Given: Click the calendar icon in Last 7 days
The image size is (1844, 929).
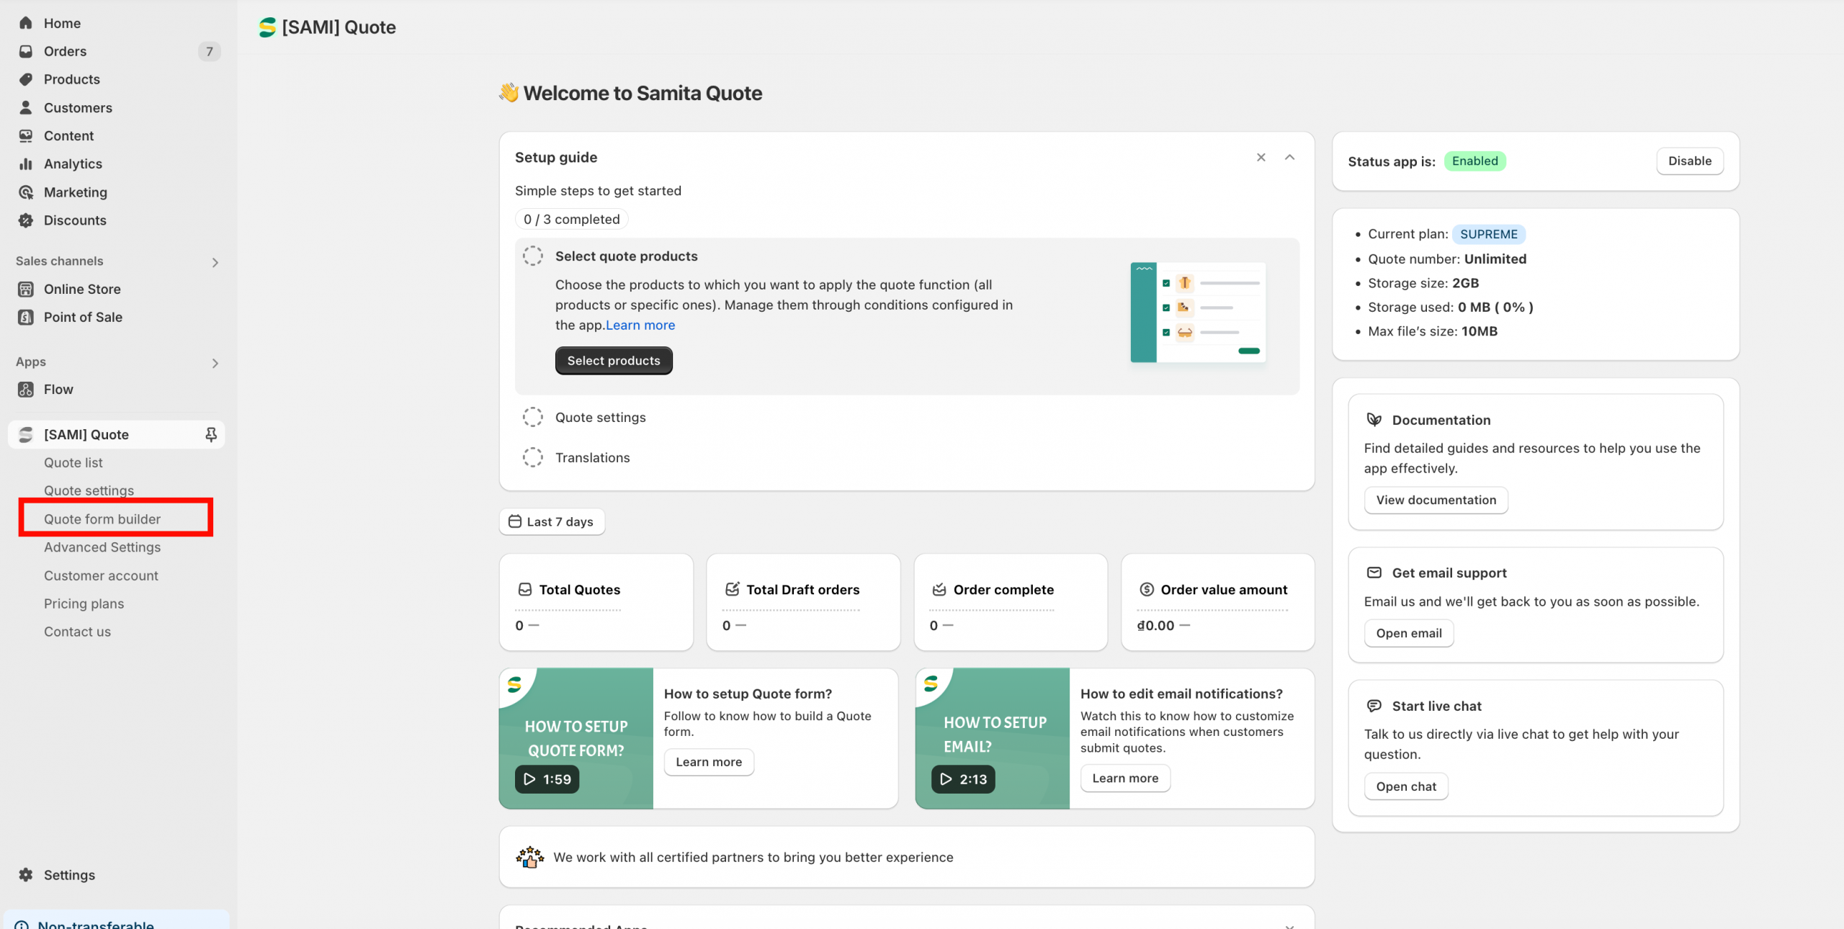Looking at the screenshot, I should point(515,521).
